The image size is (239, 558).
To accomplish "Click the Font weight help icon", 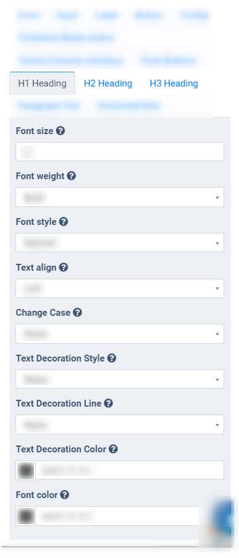I will point(72,175).
